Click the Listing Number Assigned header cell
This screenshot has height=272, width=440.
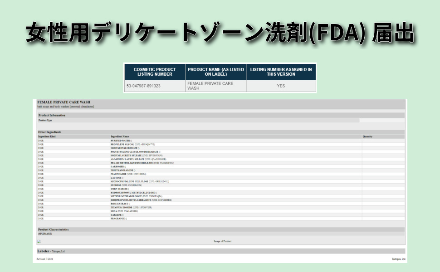click(x=281, y=72)
